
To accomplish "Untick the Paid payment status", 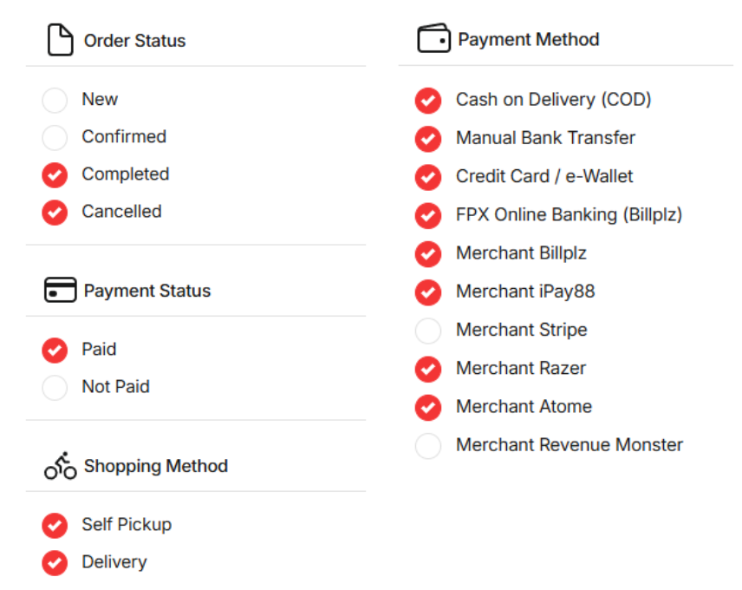I will pyautogui.click(x=55, y=350).
